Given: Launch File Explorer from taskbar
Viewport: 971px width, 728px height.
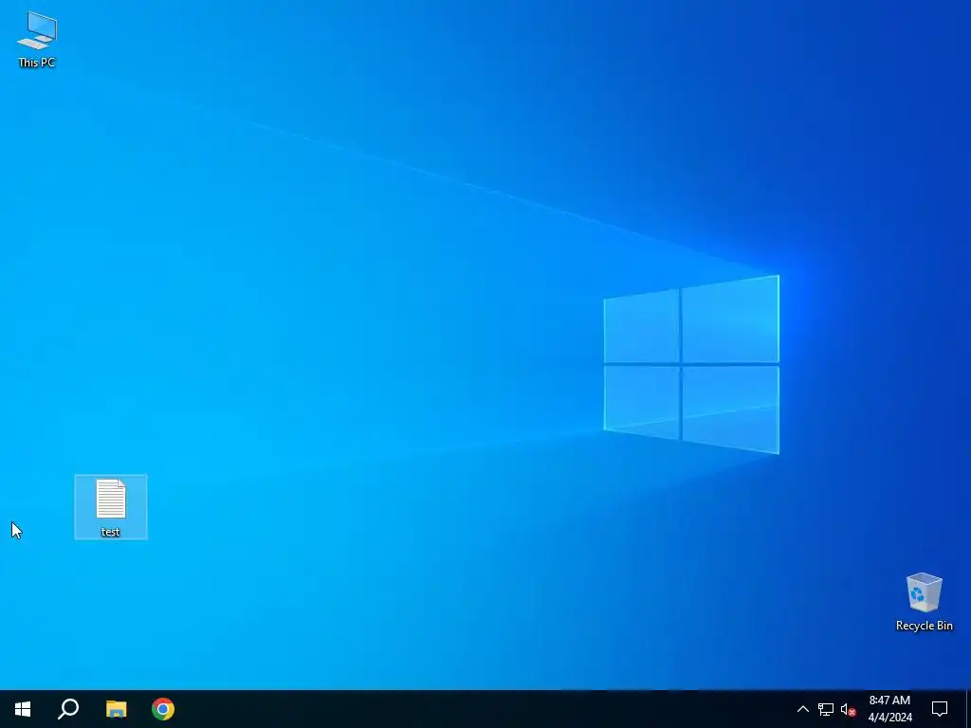Looking at the screenshot, I should (x=116, y=709).
